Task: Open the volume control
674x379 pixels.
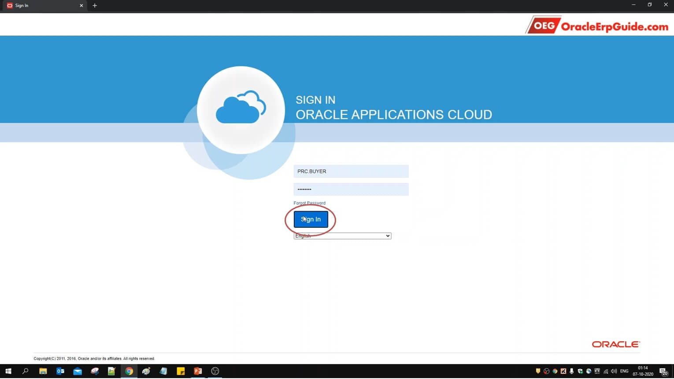Action: tap(614, 372)
